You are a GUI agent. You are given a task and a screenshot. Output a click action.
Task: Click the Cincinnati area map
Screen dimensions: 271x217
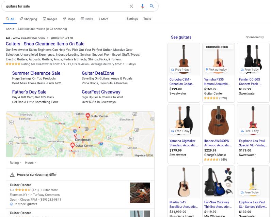80,134
